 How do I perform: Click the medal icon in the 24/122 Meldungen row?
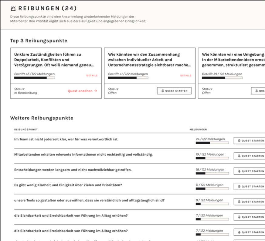[x=240, y=141]
